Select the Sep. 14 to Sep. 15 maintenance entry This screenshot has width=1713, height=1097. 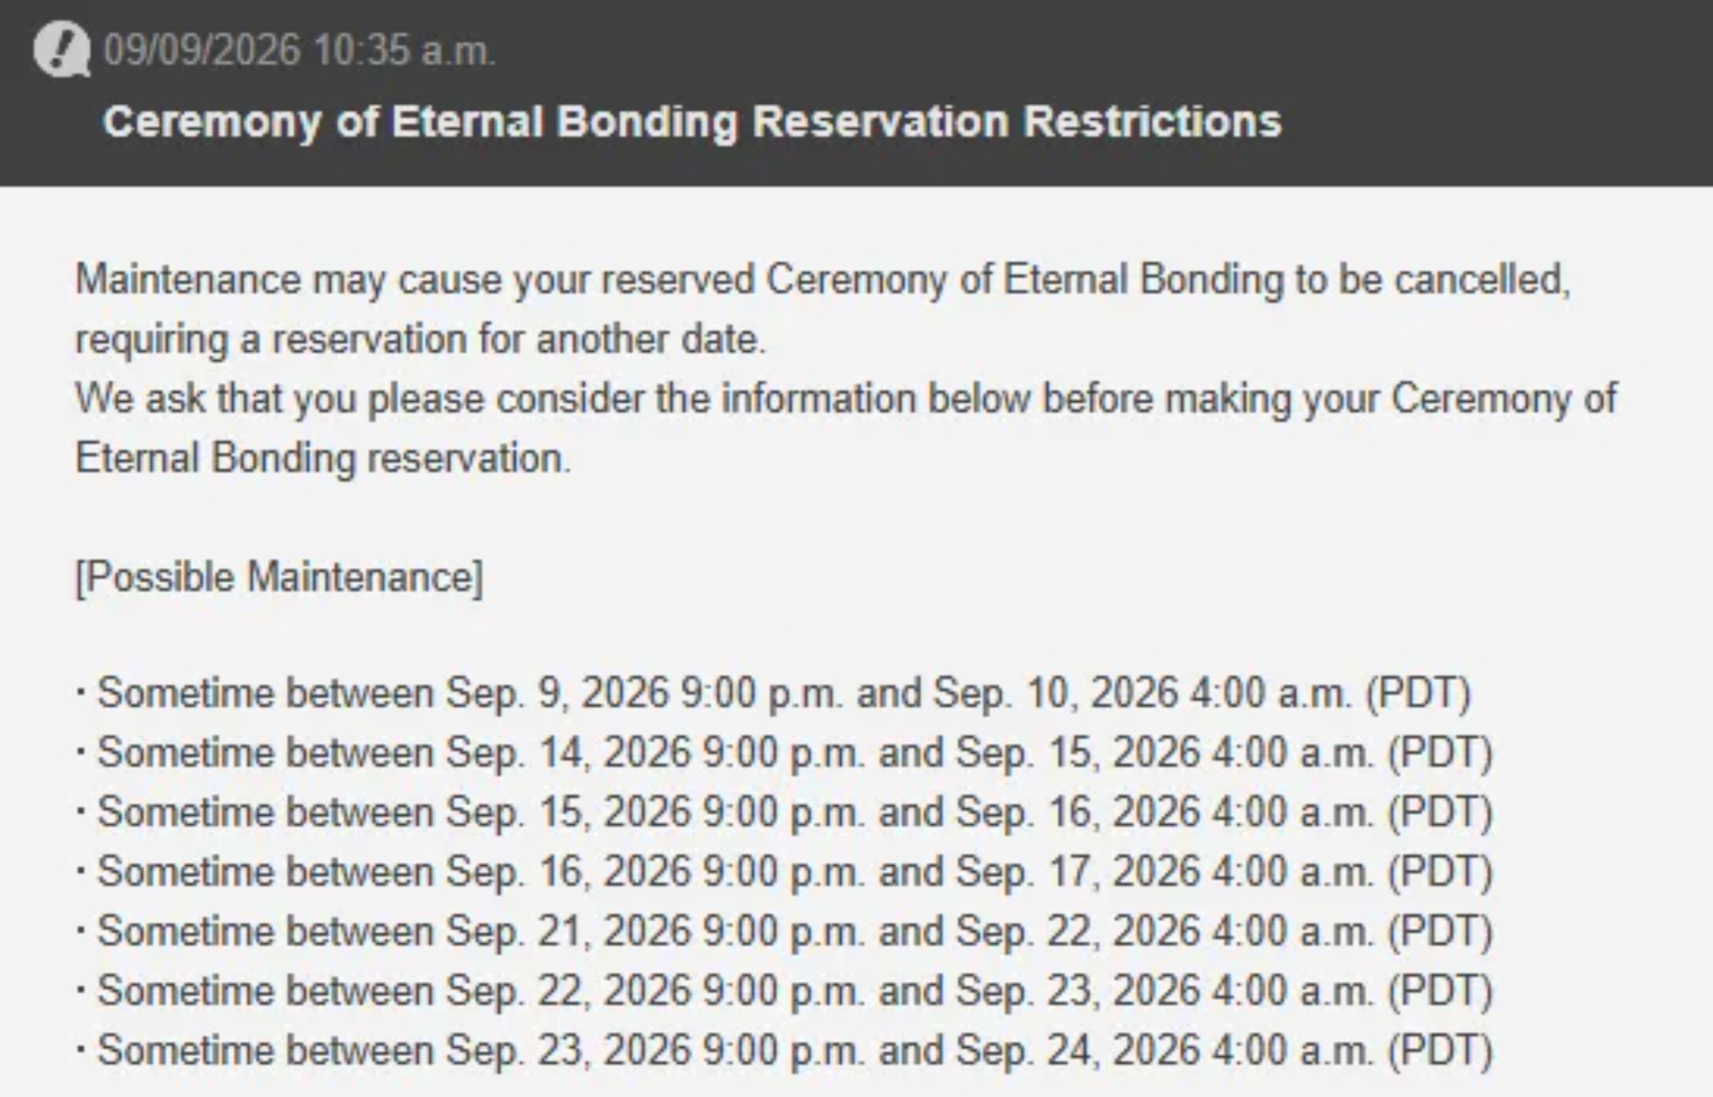pyautogui.click(x=784, y=753)
